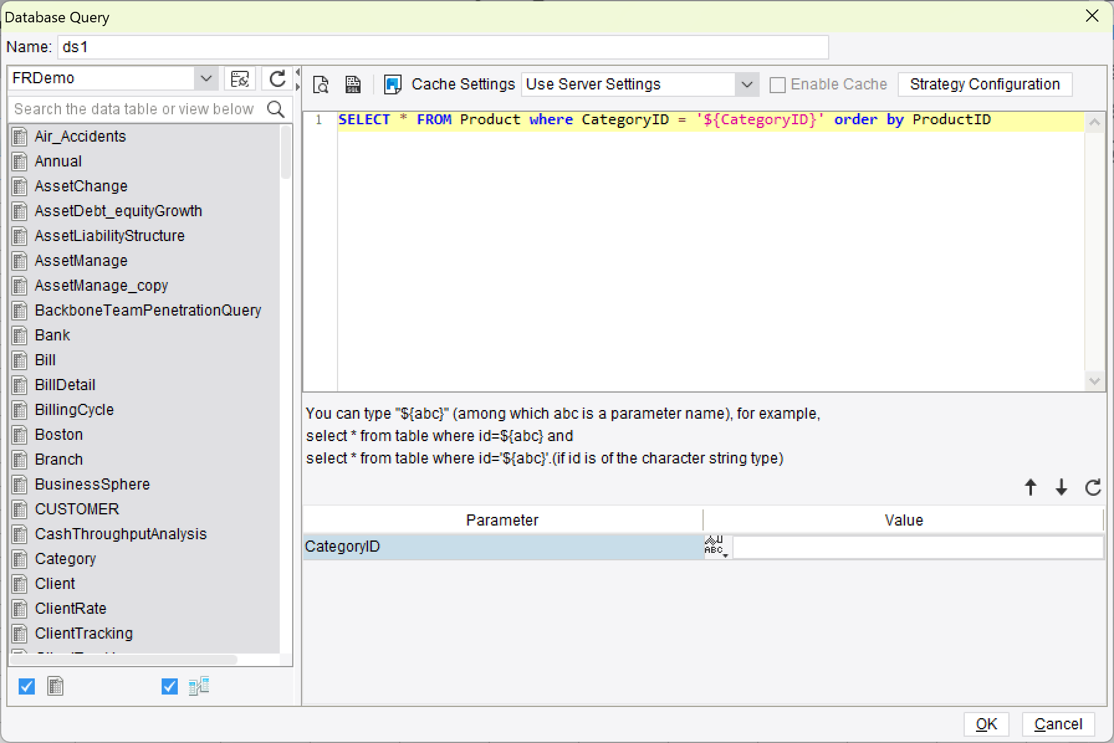Screen dimensions: 1114x743
Task: Preview the query results
Action: [x=321, y=84]
